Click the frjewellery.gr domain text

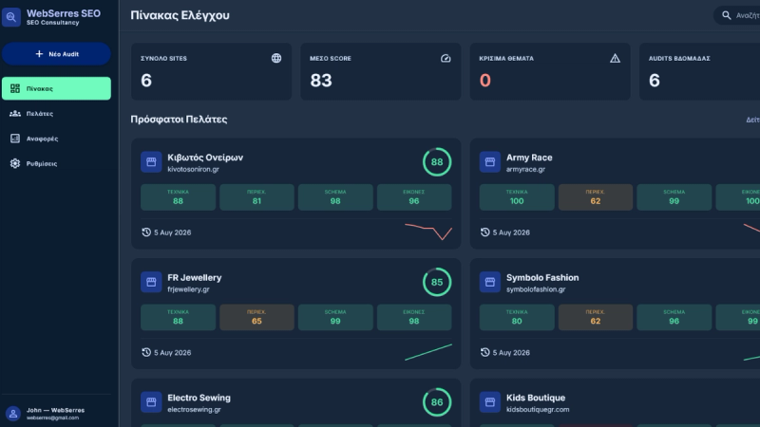pos(188,289)
